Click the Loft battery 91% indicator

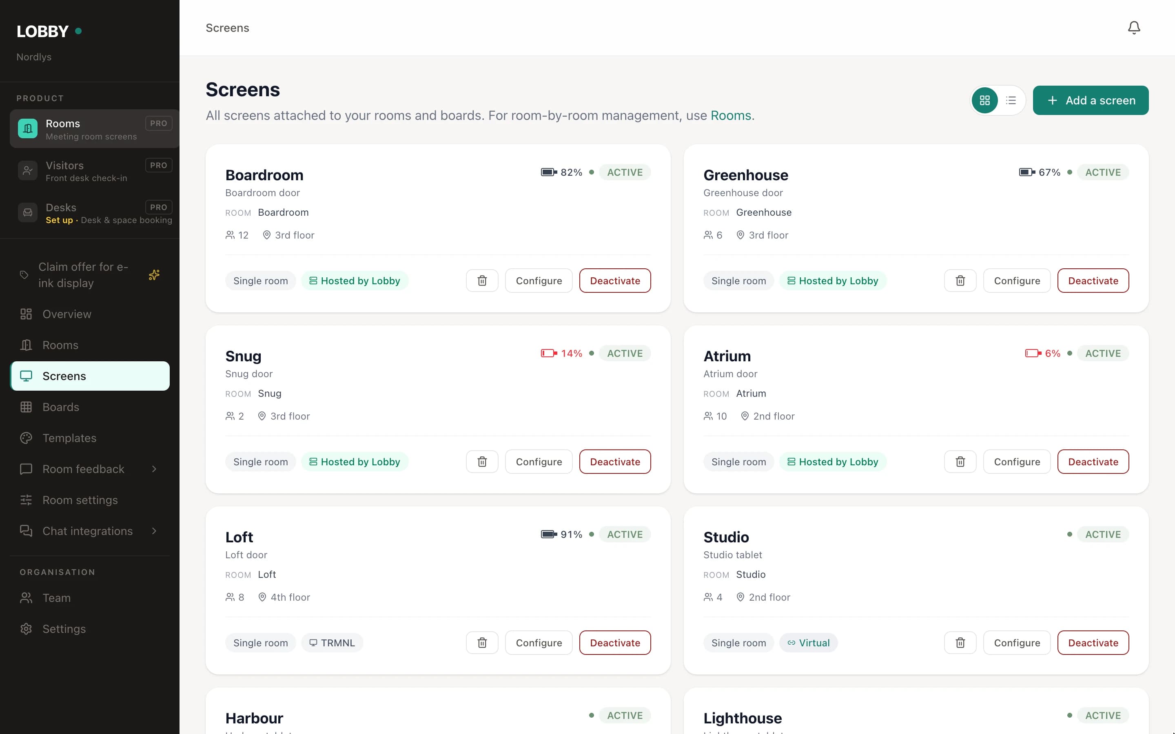tap(562, 535)
